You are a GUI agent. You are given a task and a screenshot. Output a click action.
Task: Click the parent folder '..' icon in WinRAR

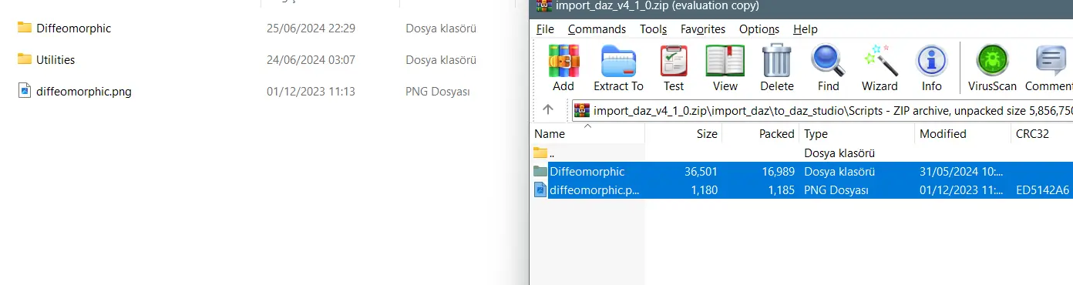point(540,153)
